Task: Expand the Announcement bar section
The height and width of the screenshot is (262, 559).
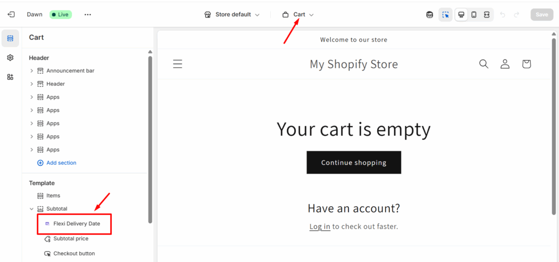Action: coord(32,71)
